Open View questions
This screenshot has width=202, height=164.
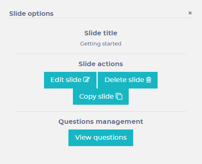coord(101,138)
